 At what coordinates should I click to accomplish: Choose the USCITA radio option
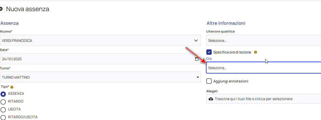click(x=3, y=109)
